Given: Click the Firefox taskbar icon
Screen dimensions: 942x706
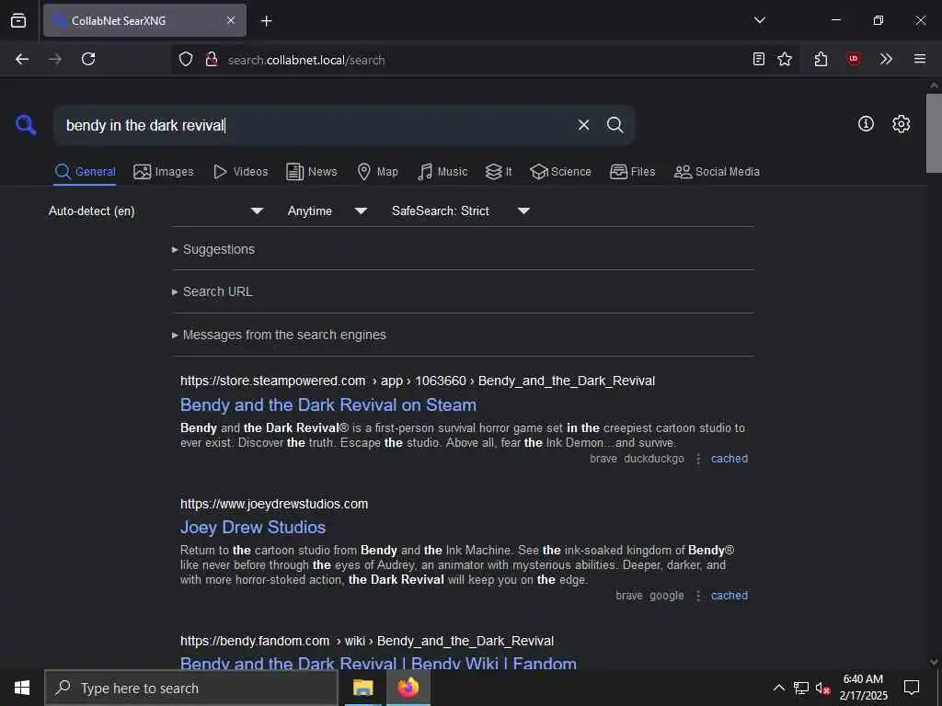Looking at the screenshot, I should pos(408,688).
